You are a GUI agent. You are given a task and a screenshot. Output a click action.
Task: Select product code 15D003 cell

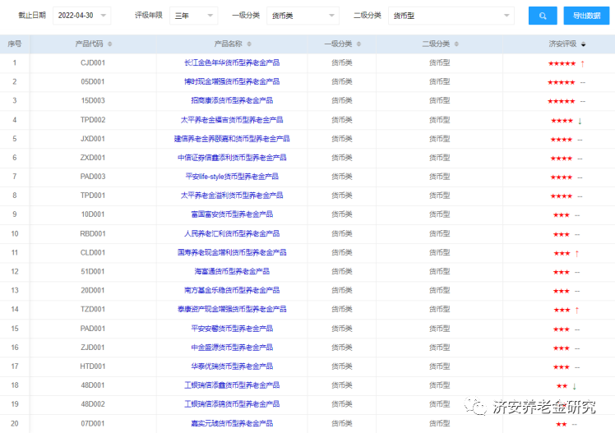tap(93, 100)
